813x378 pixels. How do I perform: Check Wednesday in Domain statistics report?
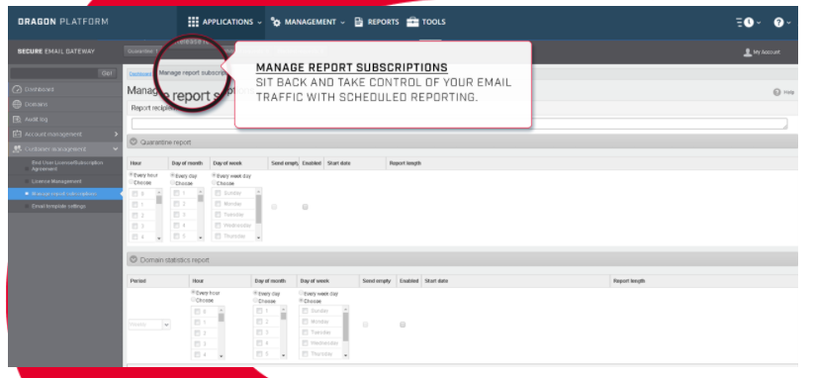click(305, 343)
